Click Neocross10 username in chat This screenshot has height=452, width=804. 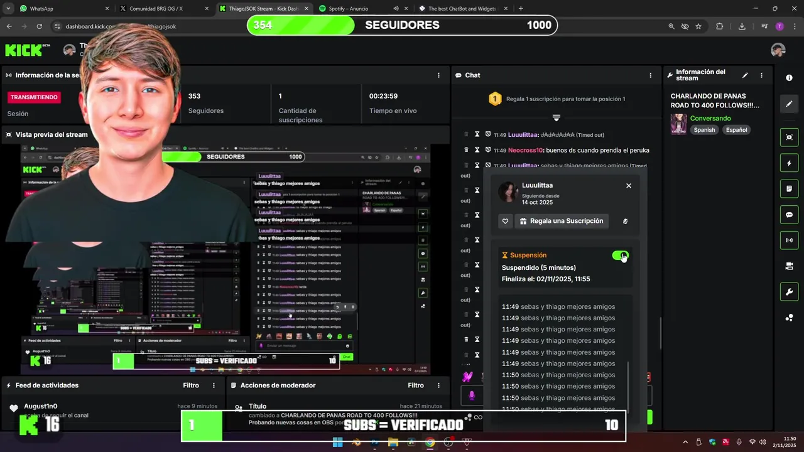coord(526,151)
